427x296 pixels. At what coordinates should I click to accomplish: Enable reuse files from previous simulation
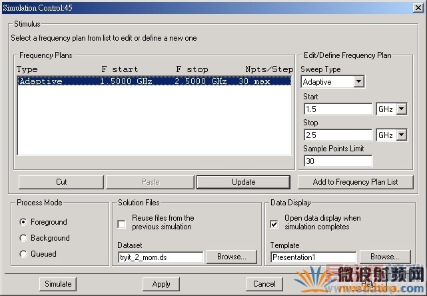pos(121,224)
